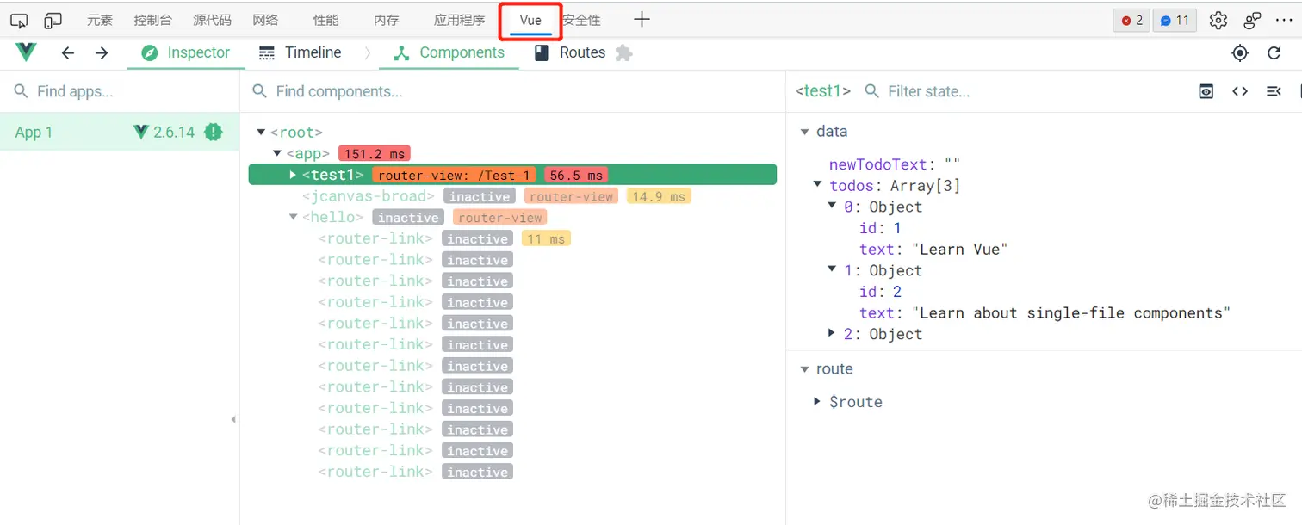Open the 元素 tab
Viewport: 1302px width, 525px height.
pyautogui.click(x=100, y=21)
